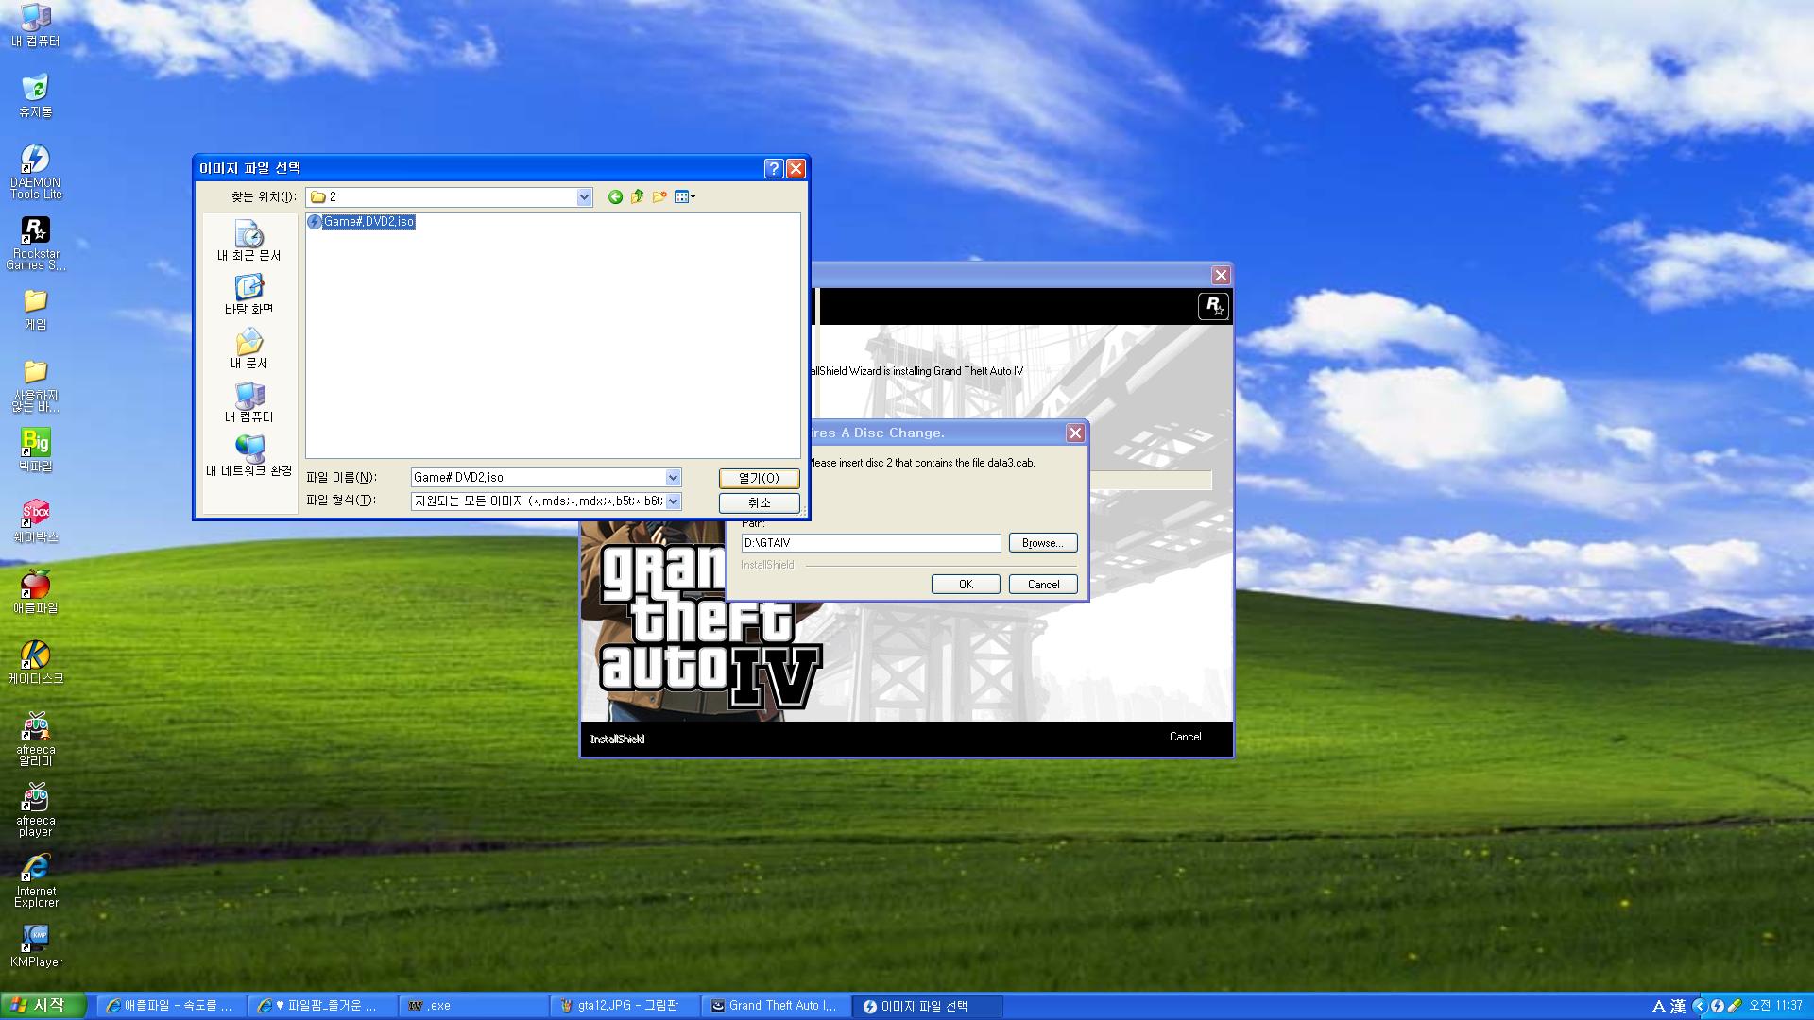Switch to 이미지 파일 선택 taskbar item
Viewport: 1814px width, 1020px height.
pos(927,1006)
